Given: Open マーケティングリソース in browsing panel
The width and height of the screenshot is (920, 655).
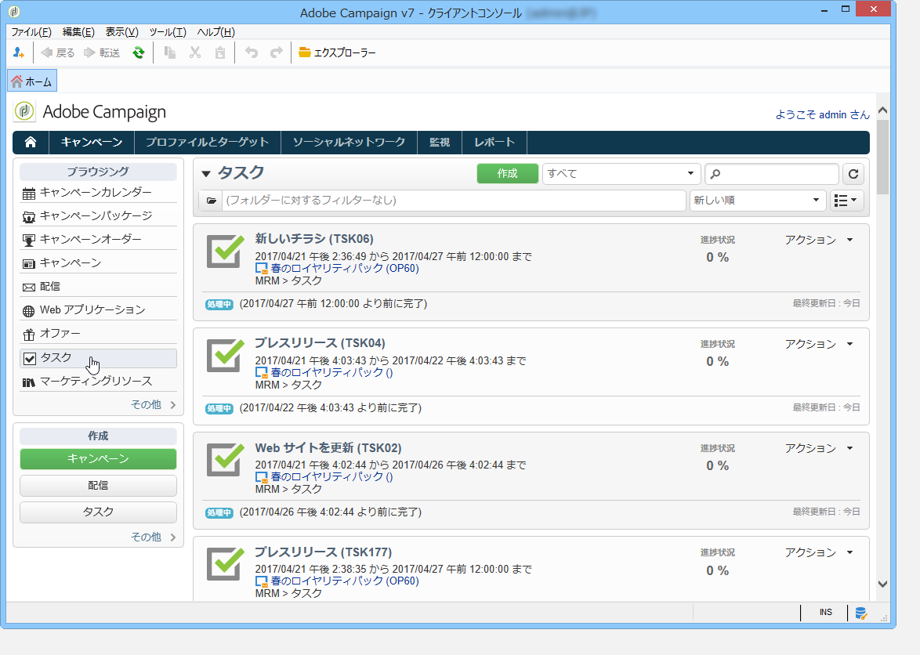Looking at the screenshot, I should 99,381.
